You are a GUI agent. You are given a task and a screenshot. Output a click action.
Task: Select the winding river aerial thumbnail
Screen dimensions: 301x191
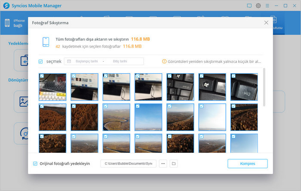(x=117, y=117)
